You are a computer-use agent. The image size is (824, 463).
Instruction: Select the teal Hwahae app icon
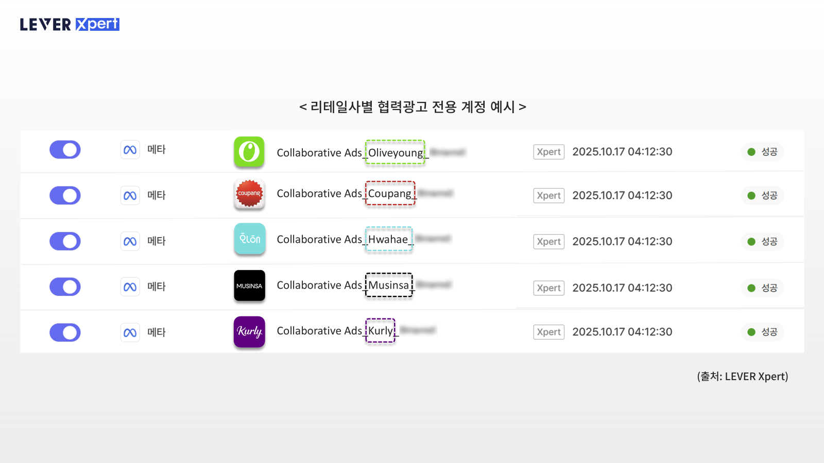(249, 239)
